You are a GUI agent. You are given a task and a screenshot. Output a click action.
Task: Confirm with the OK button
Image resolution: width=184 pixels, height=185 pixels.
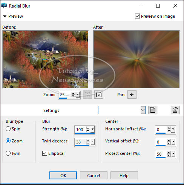(63, 176)
